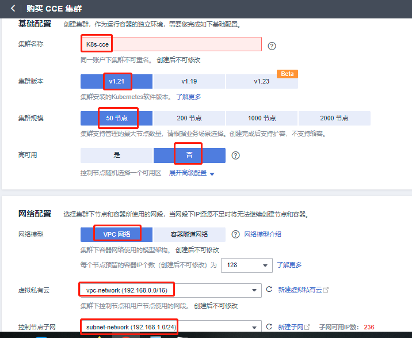This screenshot has height=338, width=412.
Task: Open help icon beside cluster name field
Action: coord(272,46)
